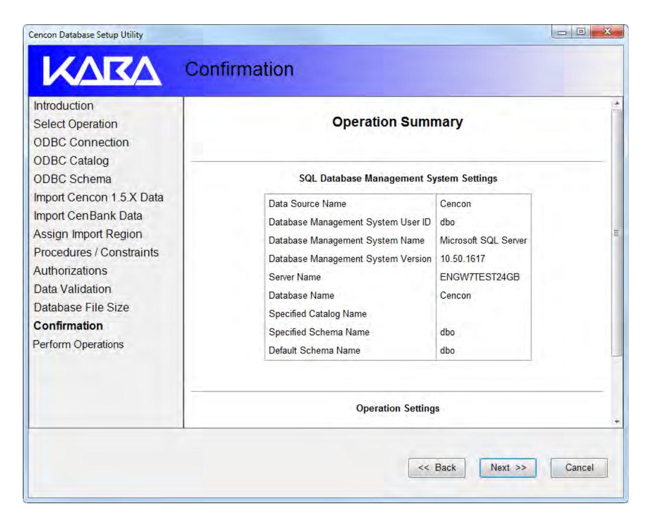This screenshot has width=648, height=527.
Task: Click Database Management System User ID label
Action: (x=350, y=222)
